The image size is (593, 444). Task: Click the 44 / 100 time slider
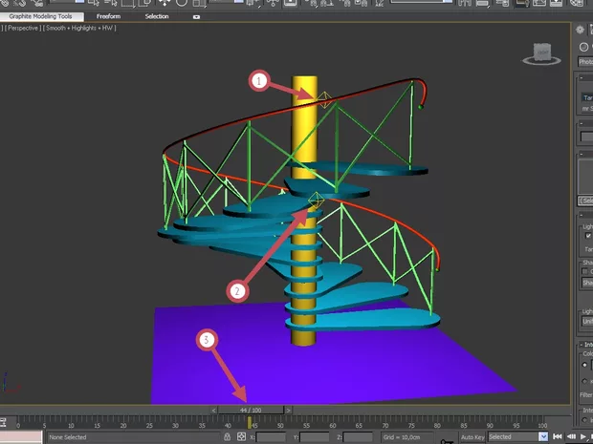point(251,410)
